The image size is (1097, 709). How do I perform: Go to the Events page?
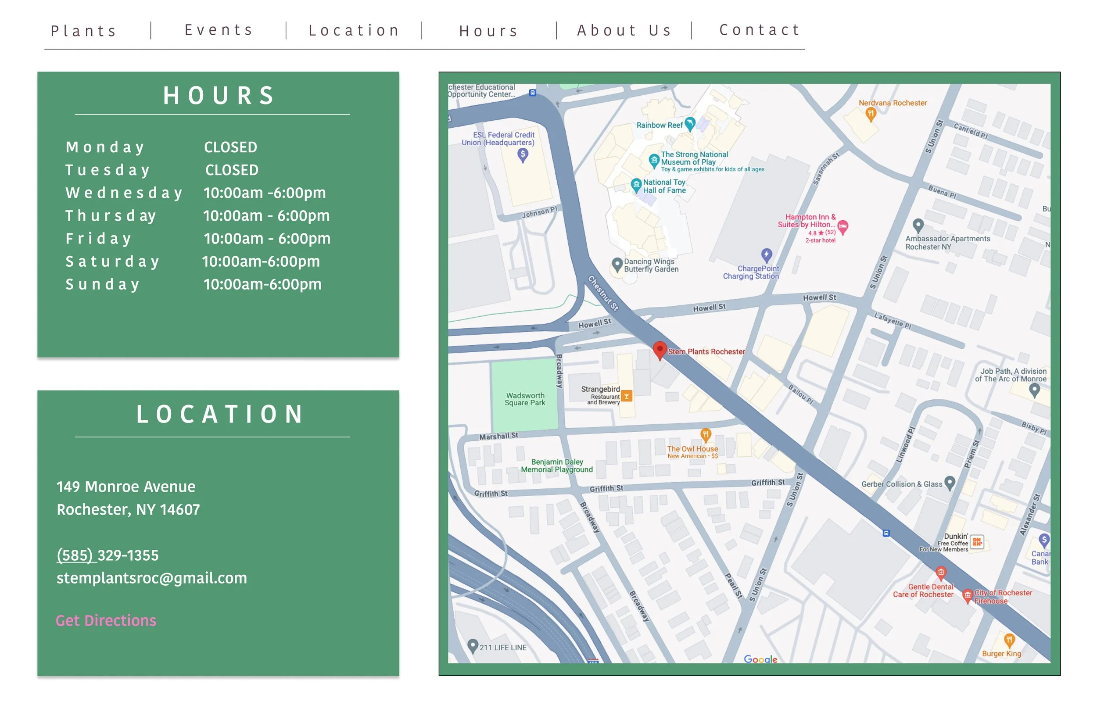click(219, 30)
